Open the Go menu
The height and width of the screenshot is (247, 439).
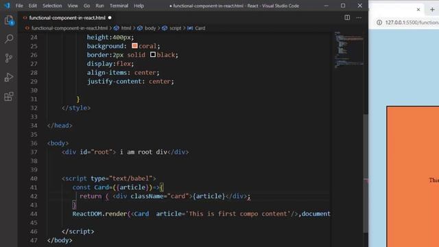(x=87, y=5)
